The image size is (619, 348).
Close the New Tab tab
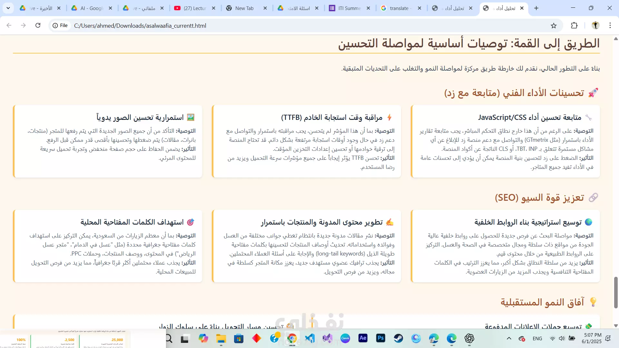[x=265, y=8]
